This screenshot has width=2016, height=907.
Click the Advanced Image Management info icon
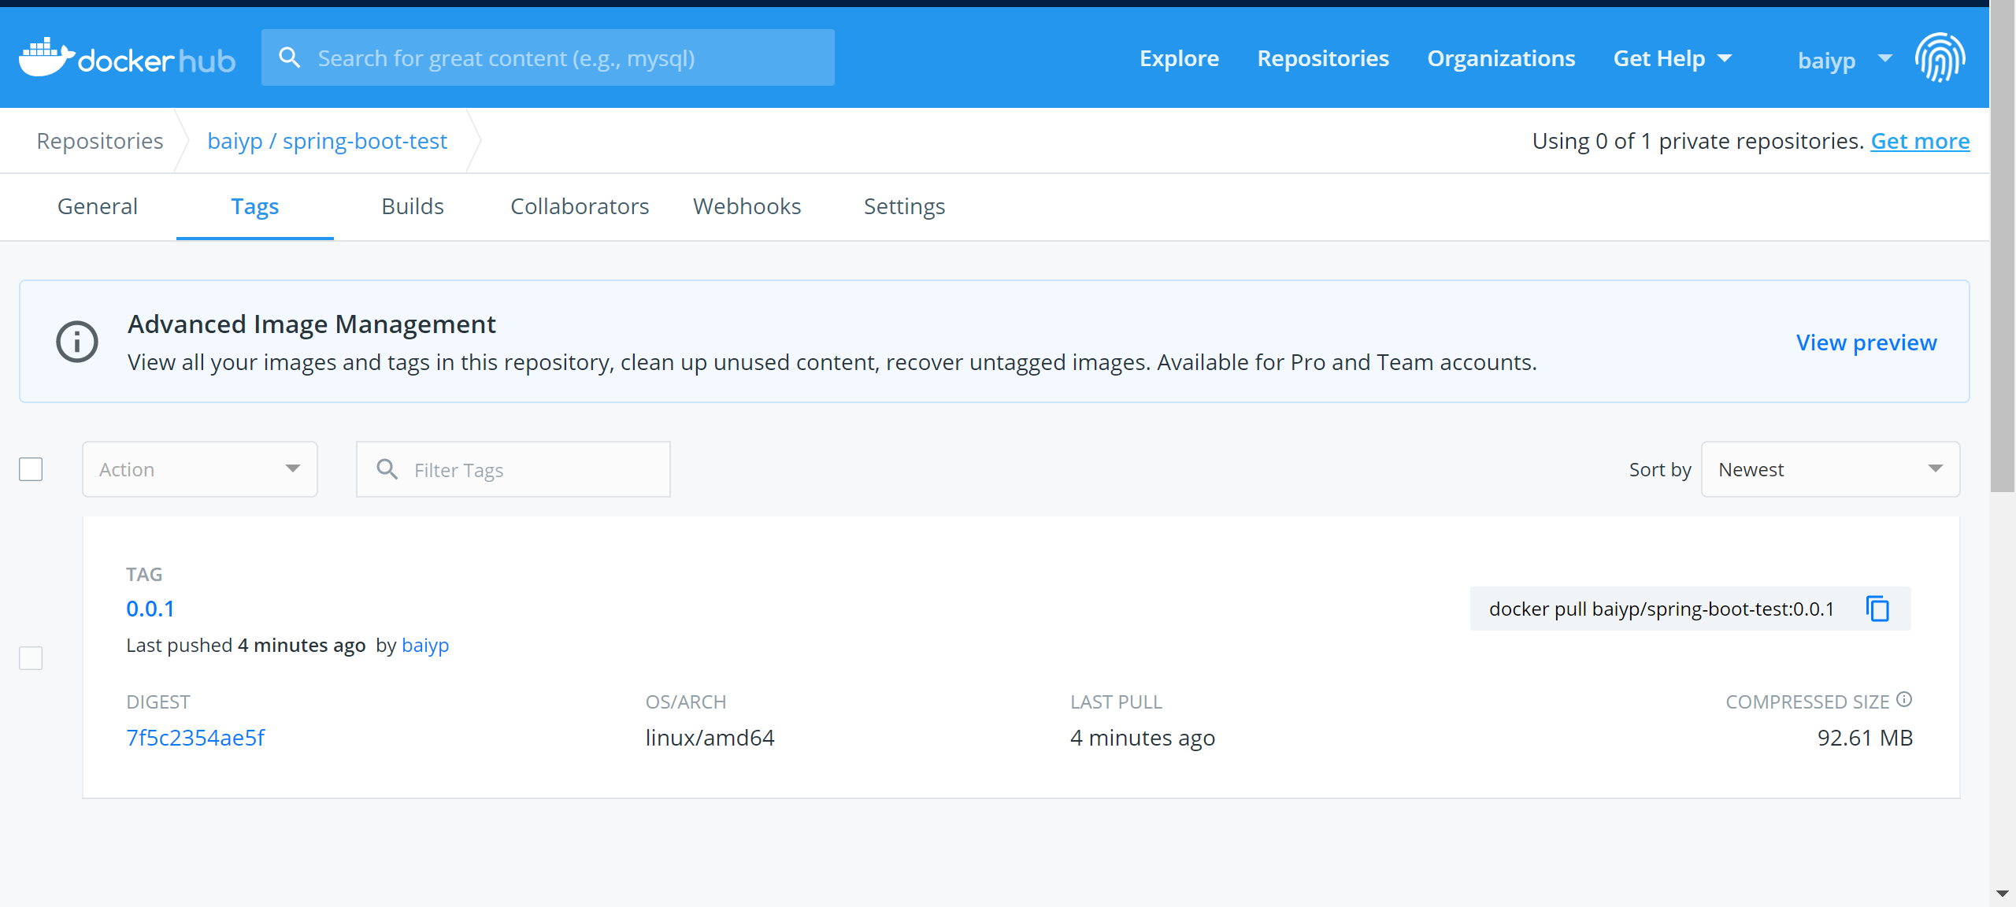(x=77, y=342)
